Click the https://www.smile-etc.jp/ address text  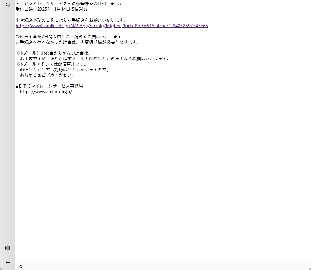pyautogui.click(x=46, y=92)
